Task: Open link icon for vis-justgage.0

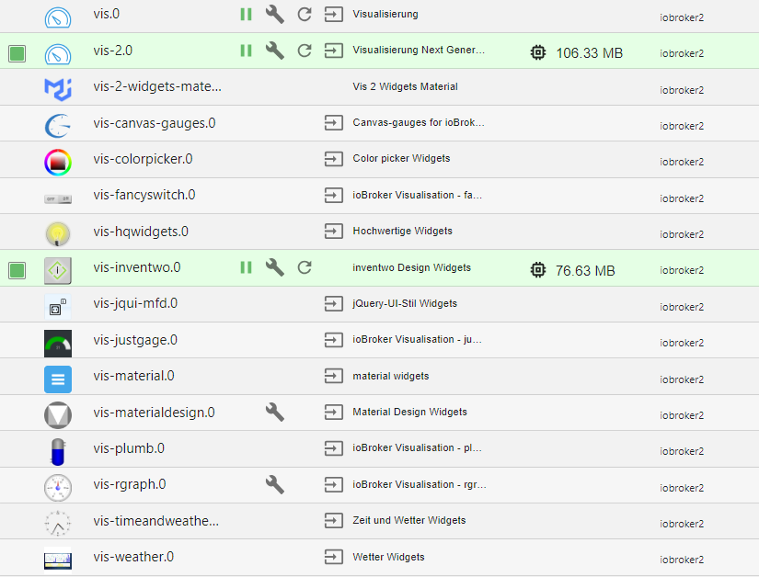Action: click(334, 340)
